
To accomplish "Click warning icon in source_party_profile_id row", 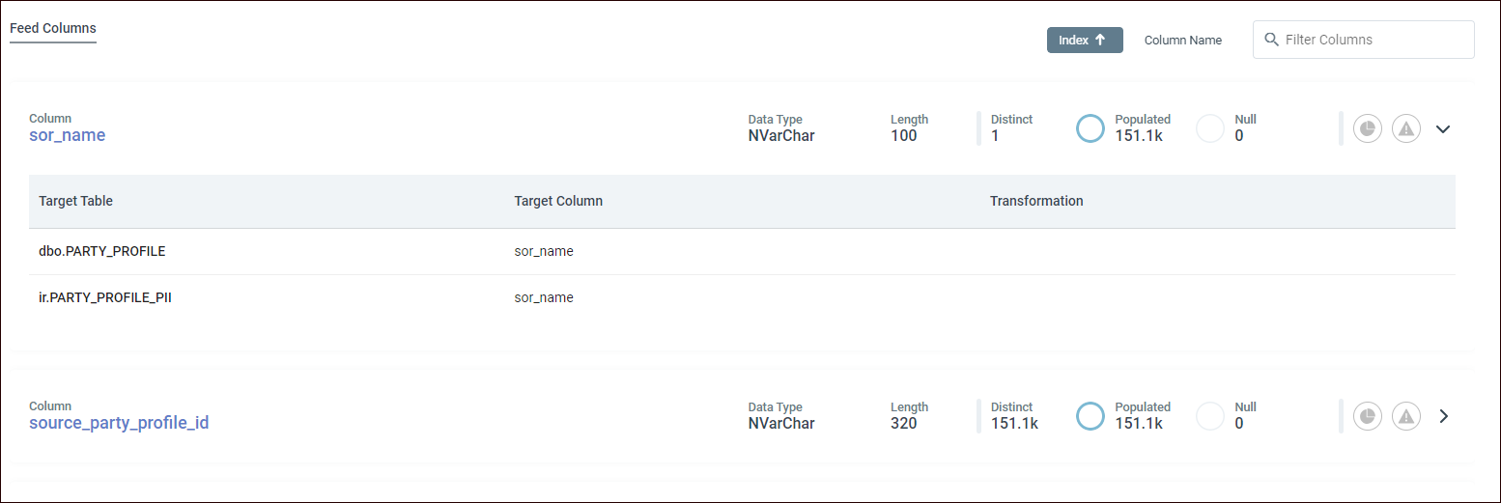I will click(x=1406, y=416).
